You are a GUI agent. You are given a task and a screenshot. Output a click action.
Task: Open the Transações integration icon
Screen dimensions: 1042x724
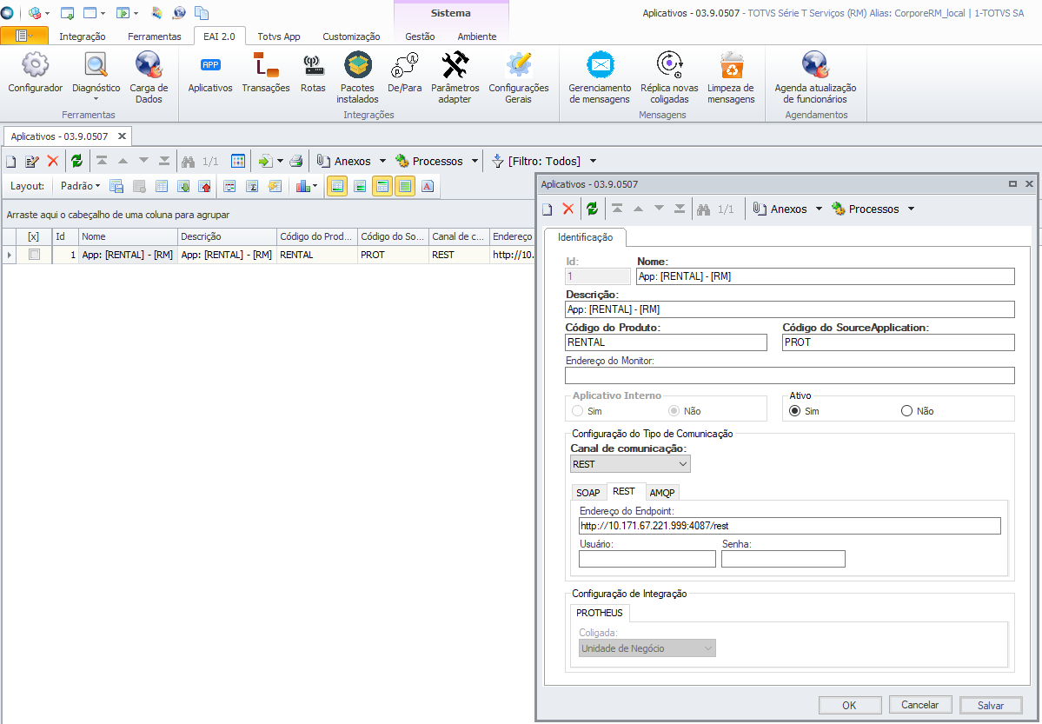[x=266, y=72]
